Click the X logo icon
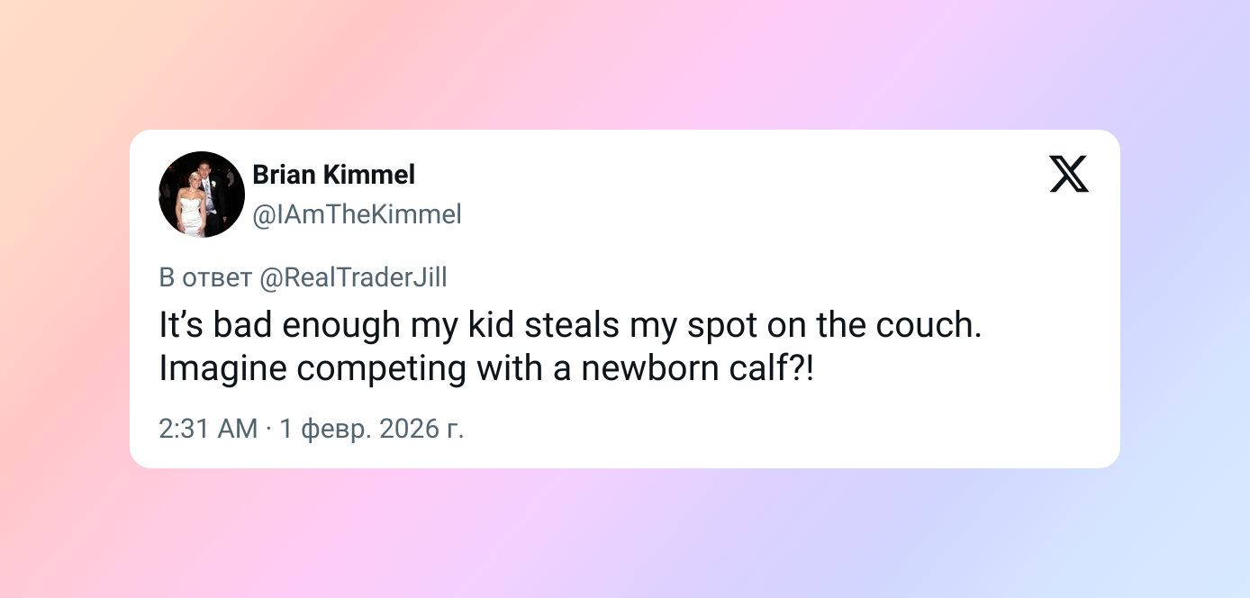Image resolution: width=1250 pixels, height=598 pixels. pyautogui.click(x=1069, y=174)
